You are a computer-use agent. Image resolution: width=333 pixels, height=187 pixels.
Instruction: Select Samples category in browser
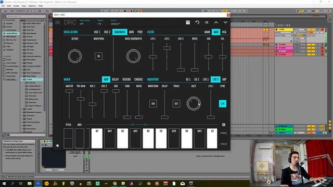10,50
